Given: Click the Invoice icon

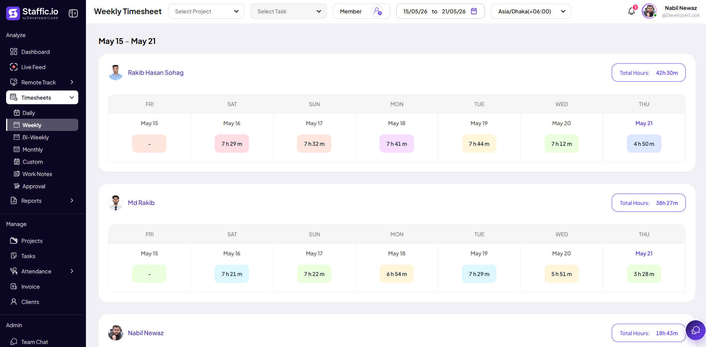Looking at the screenshot, I should click(x=14, y=286).
